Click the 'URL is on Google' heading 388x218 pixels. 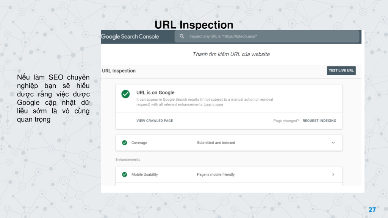point(155,92)
